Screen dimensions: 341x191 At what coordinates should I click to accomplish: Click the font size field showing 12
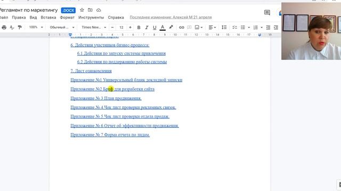121,27
